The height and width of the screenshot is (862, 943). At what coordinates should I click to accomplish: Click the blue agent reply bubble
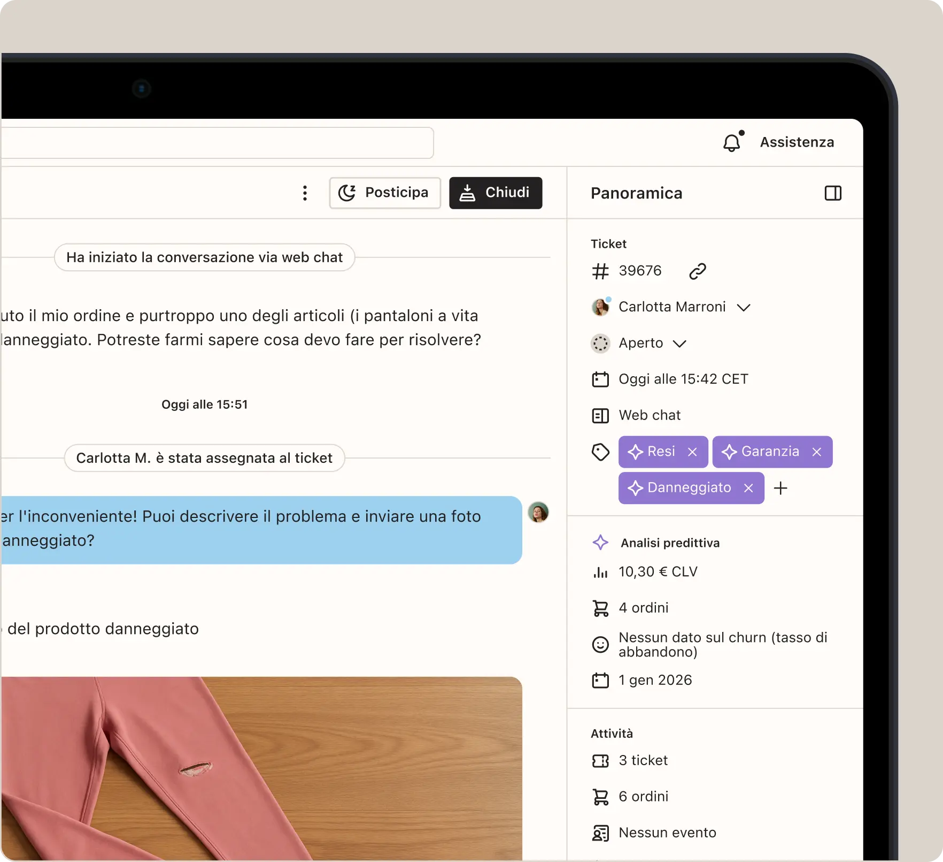click(261, 530)
